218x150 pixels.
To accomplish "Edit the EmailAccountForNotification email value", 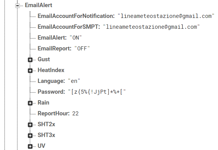I will pyautogui.click(x=166, y=16).
